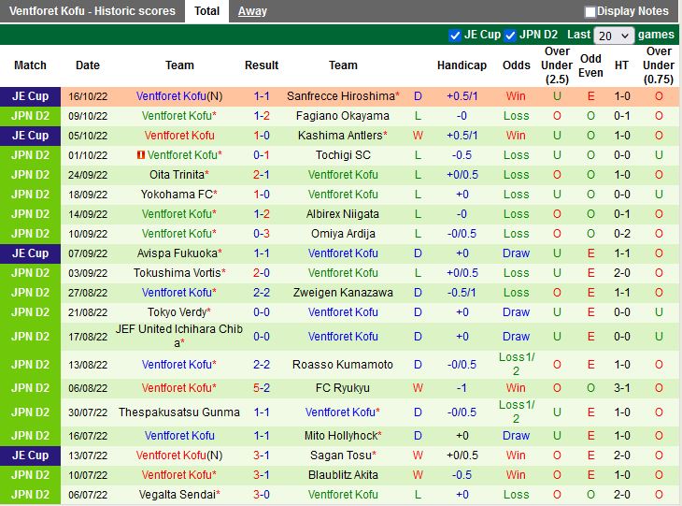Click Ventforet Kofu(N) on 13/07/22
682x506 pixels.
(x=179, y=455)
